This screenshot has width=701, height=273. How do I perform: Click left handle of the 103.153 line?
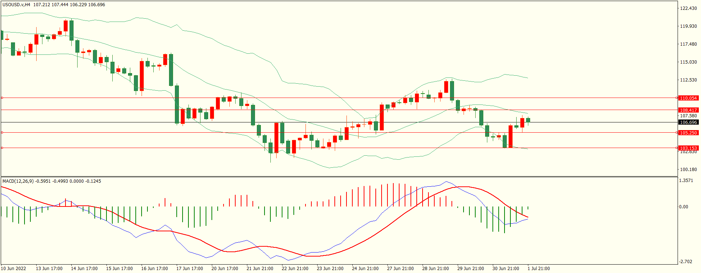2,148
